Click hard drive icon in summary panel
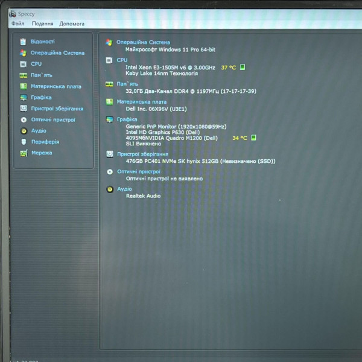This screenshot has height=362, width=362. pos(110,154)
